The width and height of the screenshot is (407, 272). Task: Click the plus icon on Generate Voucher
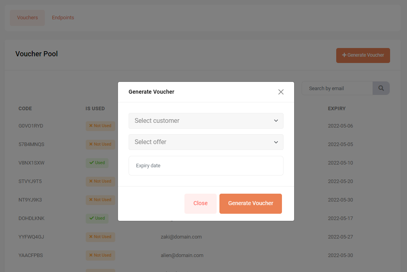point(344,55)
